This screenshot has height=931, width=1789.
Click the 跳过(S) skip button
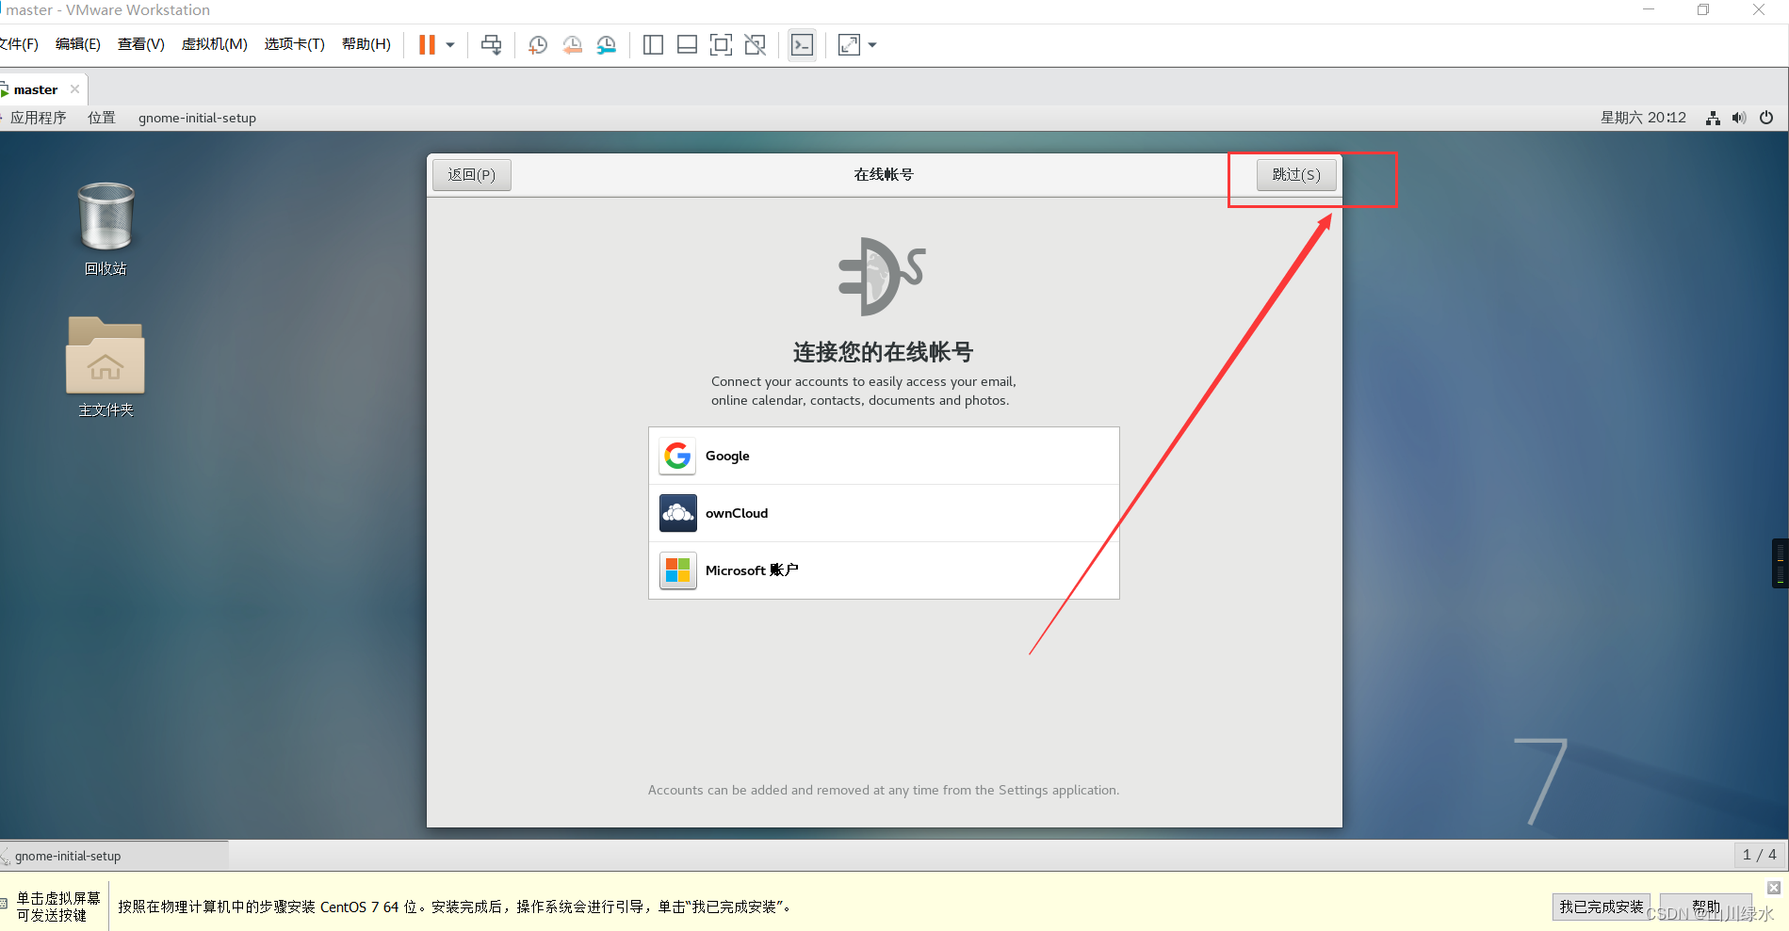click(x=1296, y=174)
